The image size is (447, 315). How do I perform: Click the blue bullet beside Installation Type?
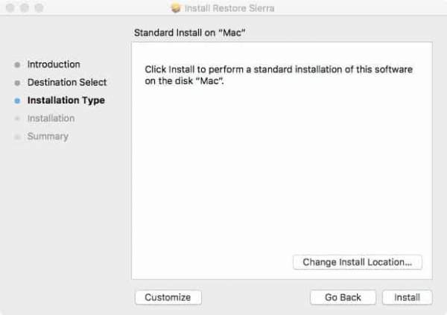coord(17,101)
